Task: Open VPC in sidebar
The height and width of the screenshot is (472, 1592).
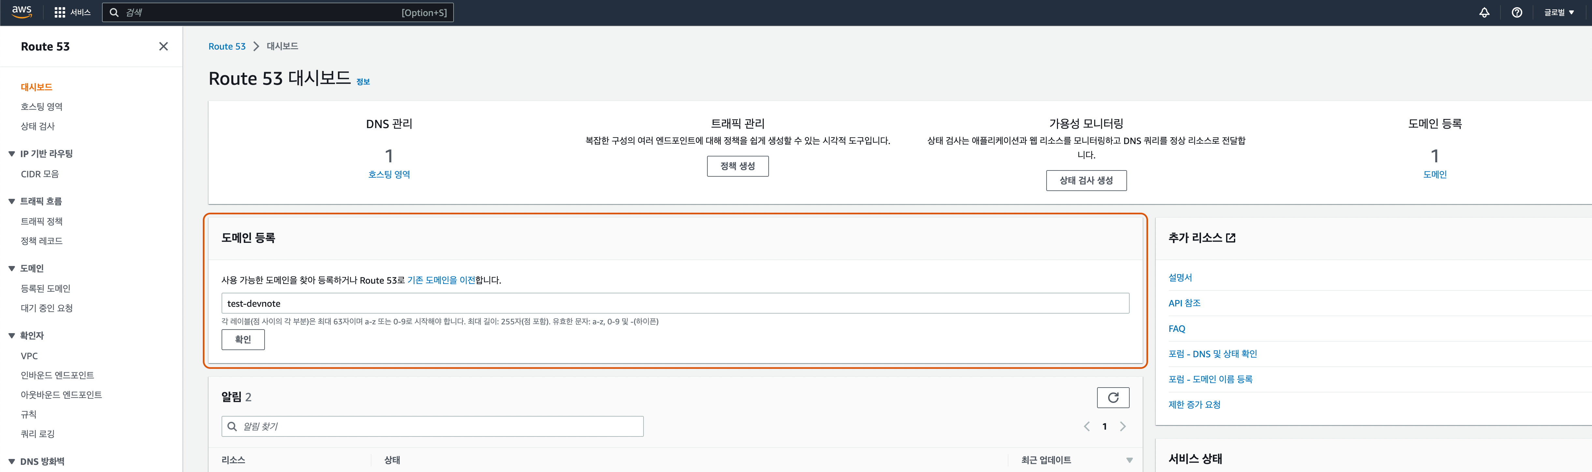Action: [x=29, y=356]
